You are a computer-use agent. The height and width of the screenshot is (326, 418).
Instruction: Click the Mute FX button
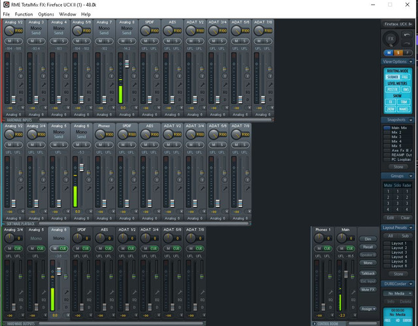368,289
